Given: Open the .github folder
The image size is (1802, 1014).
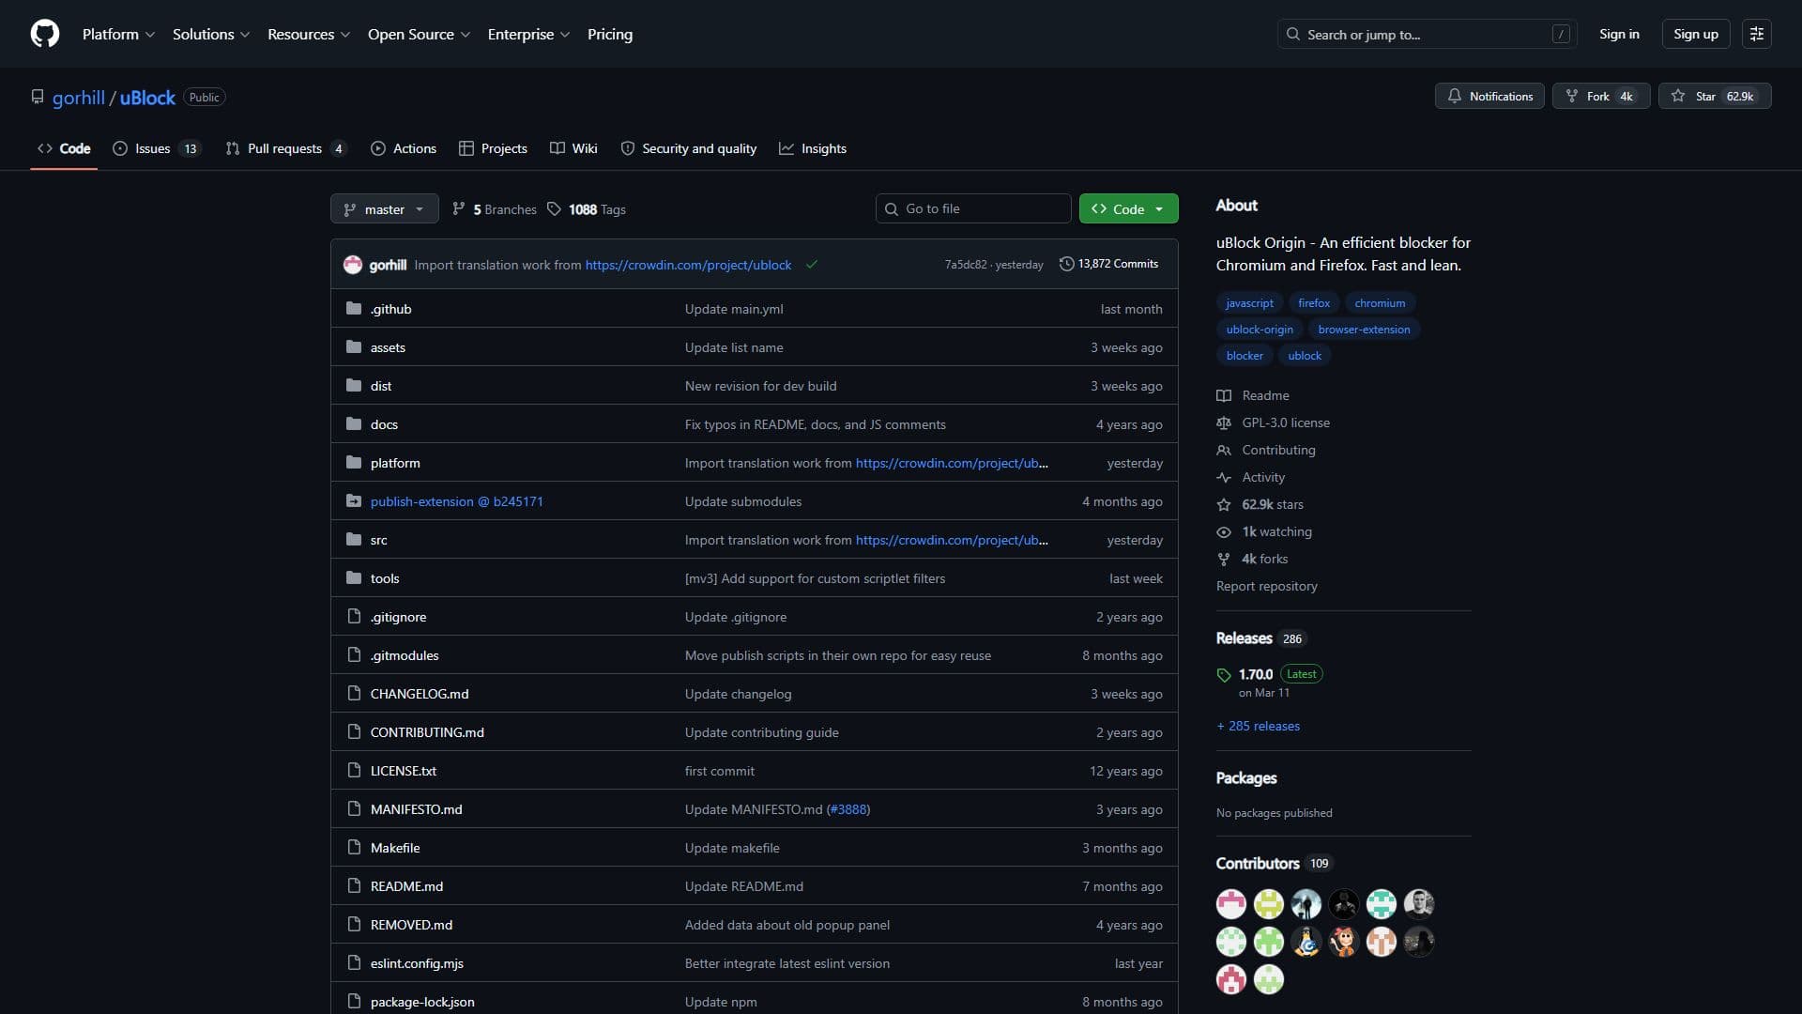Looking at the screenshot, I should click(390, 309).
